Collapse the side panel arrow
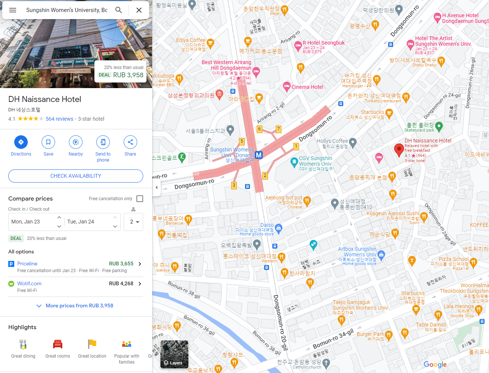The image size is (489, 373). [157, 187]
